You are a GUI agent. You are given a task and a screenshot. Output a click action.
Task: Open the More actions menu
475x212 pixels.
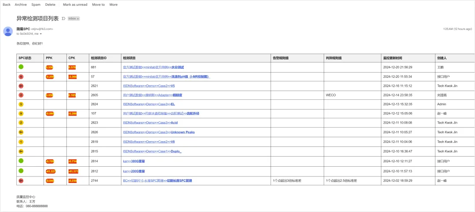pyautogui.click(x=113, y=4)
